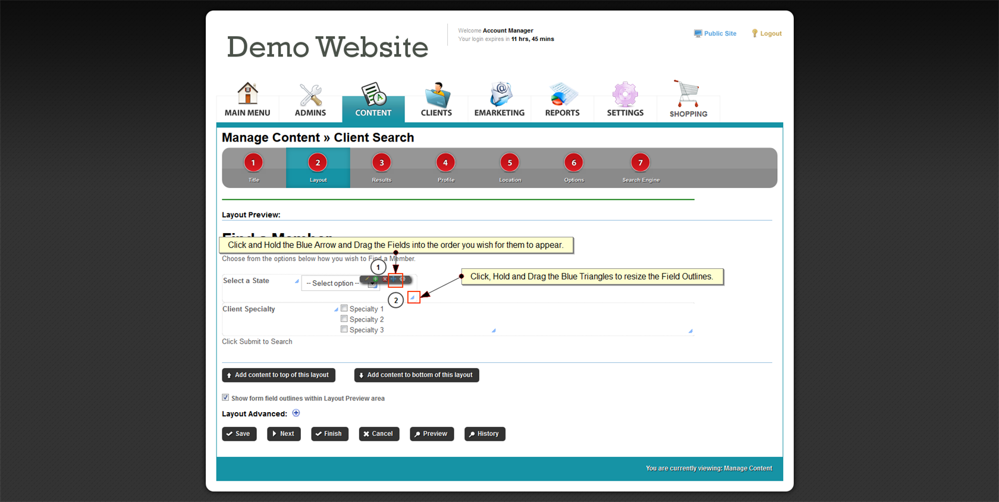Click the blue resize triangle in red box
Screen dimensions: 999x502
tap(413, 297)
